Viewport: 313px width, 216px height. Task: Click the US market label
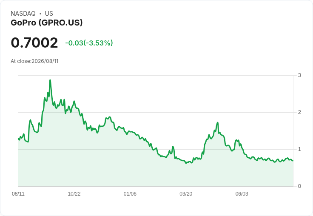[x=49, y=14]
